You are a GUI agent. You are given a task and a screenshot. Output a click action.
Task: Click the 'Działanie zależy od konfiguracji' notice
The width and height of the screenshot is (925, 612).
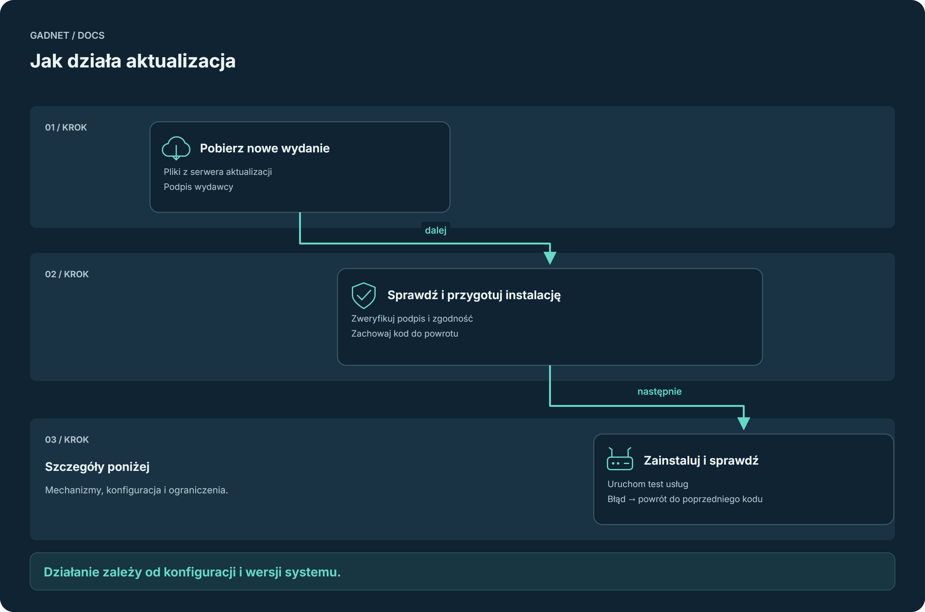tap(462, 571)
